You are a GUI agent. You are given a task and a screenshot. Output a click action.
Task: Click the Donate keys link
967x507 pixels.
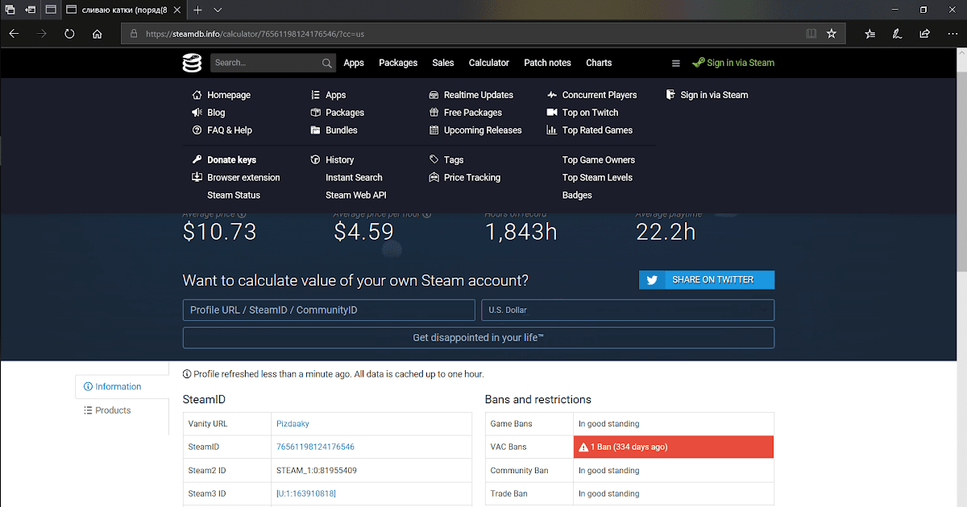[x=224, y=160]
